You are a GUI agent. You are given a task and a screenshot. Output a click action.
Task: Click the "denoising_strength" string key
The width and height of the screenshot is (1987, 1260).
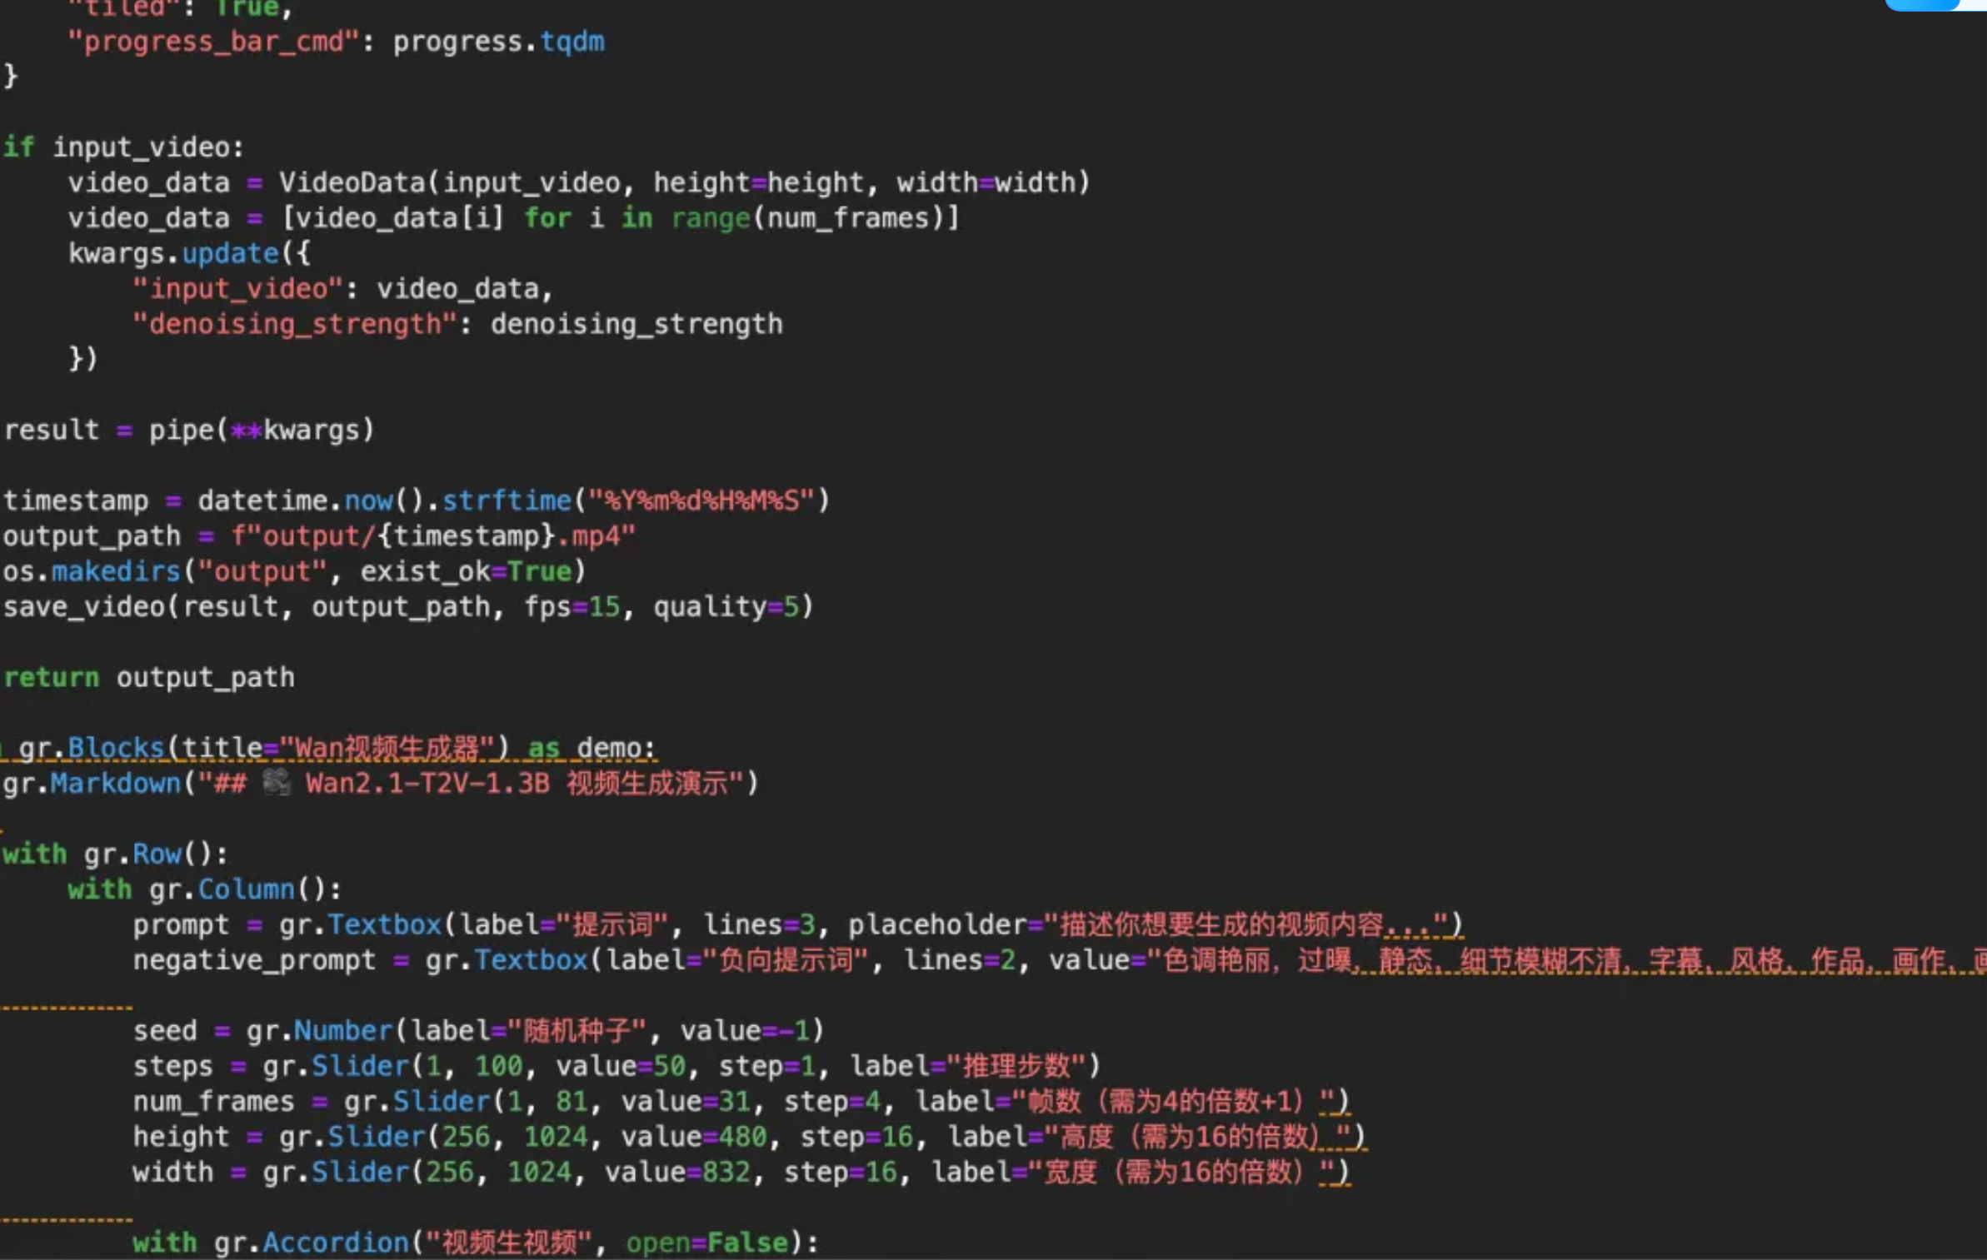[x=295, y=324]
